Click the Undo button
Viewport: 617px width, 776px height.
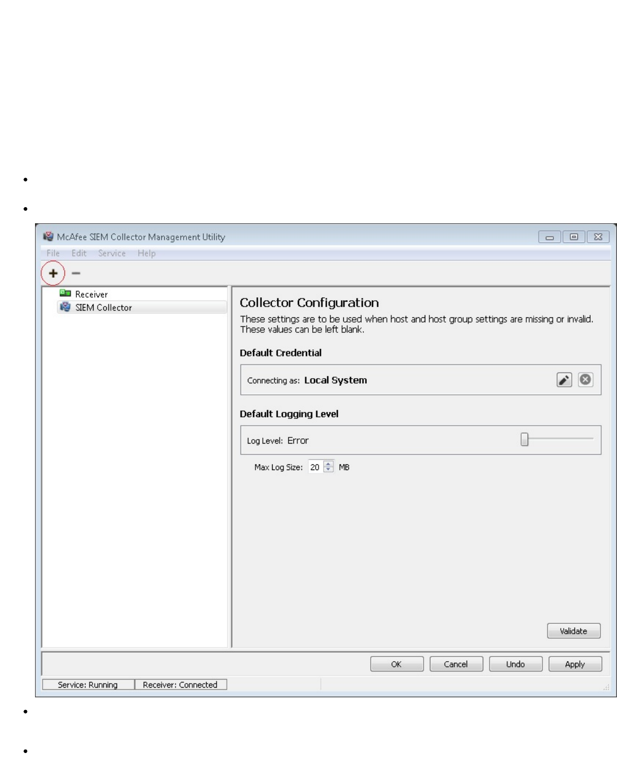[x=515, y=664]
